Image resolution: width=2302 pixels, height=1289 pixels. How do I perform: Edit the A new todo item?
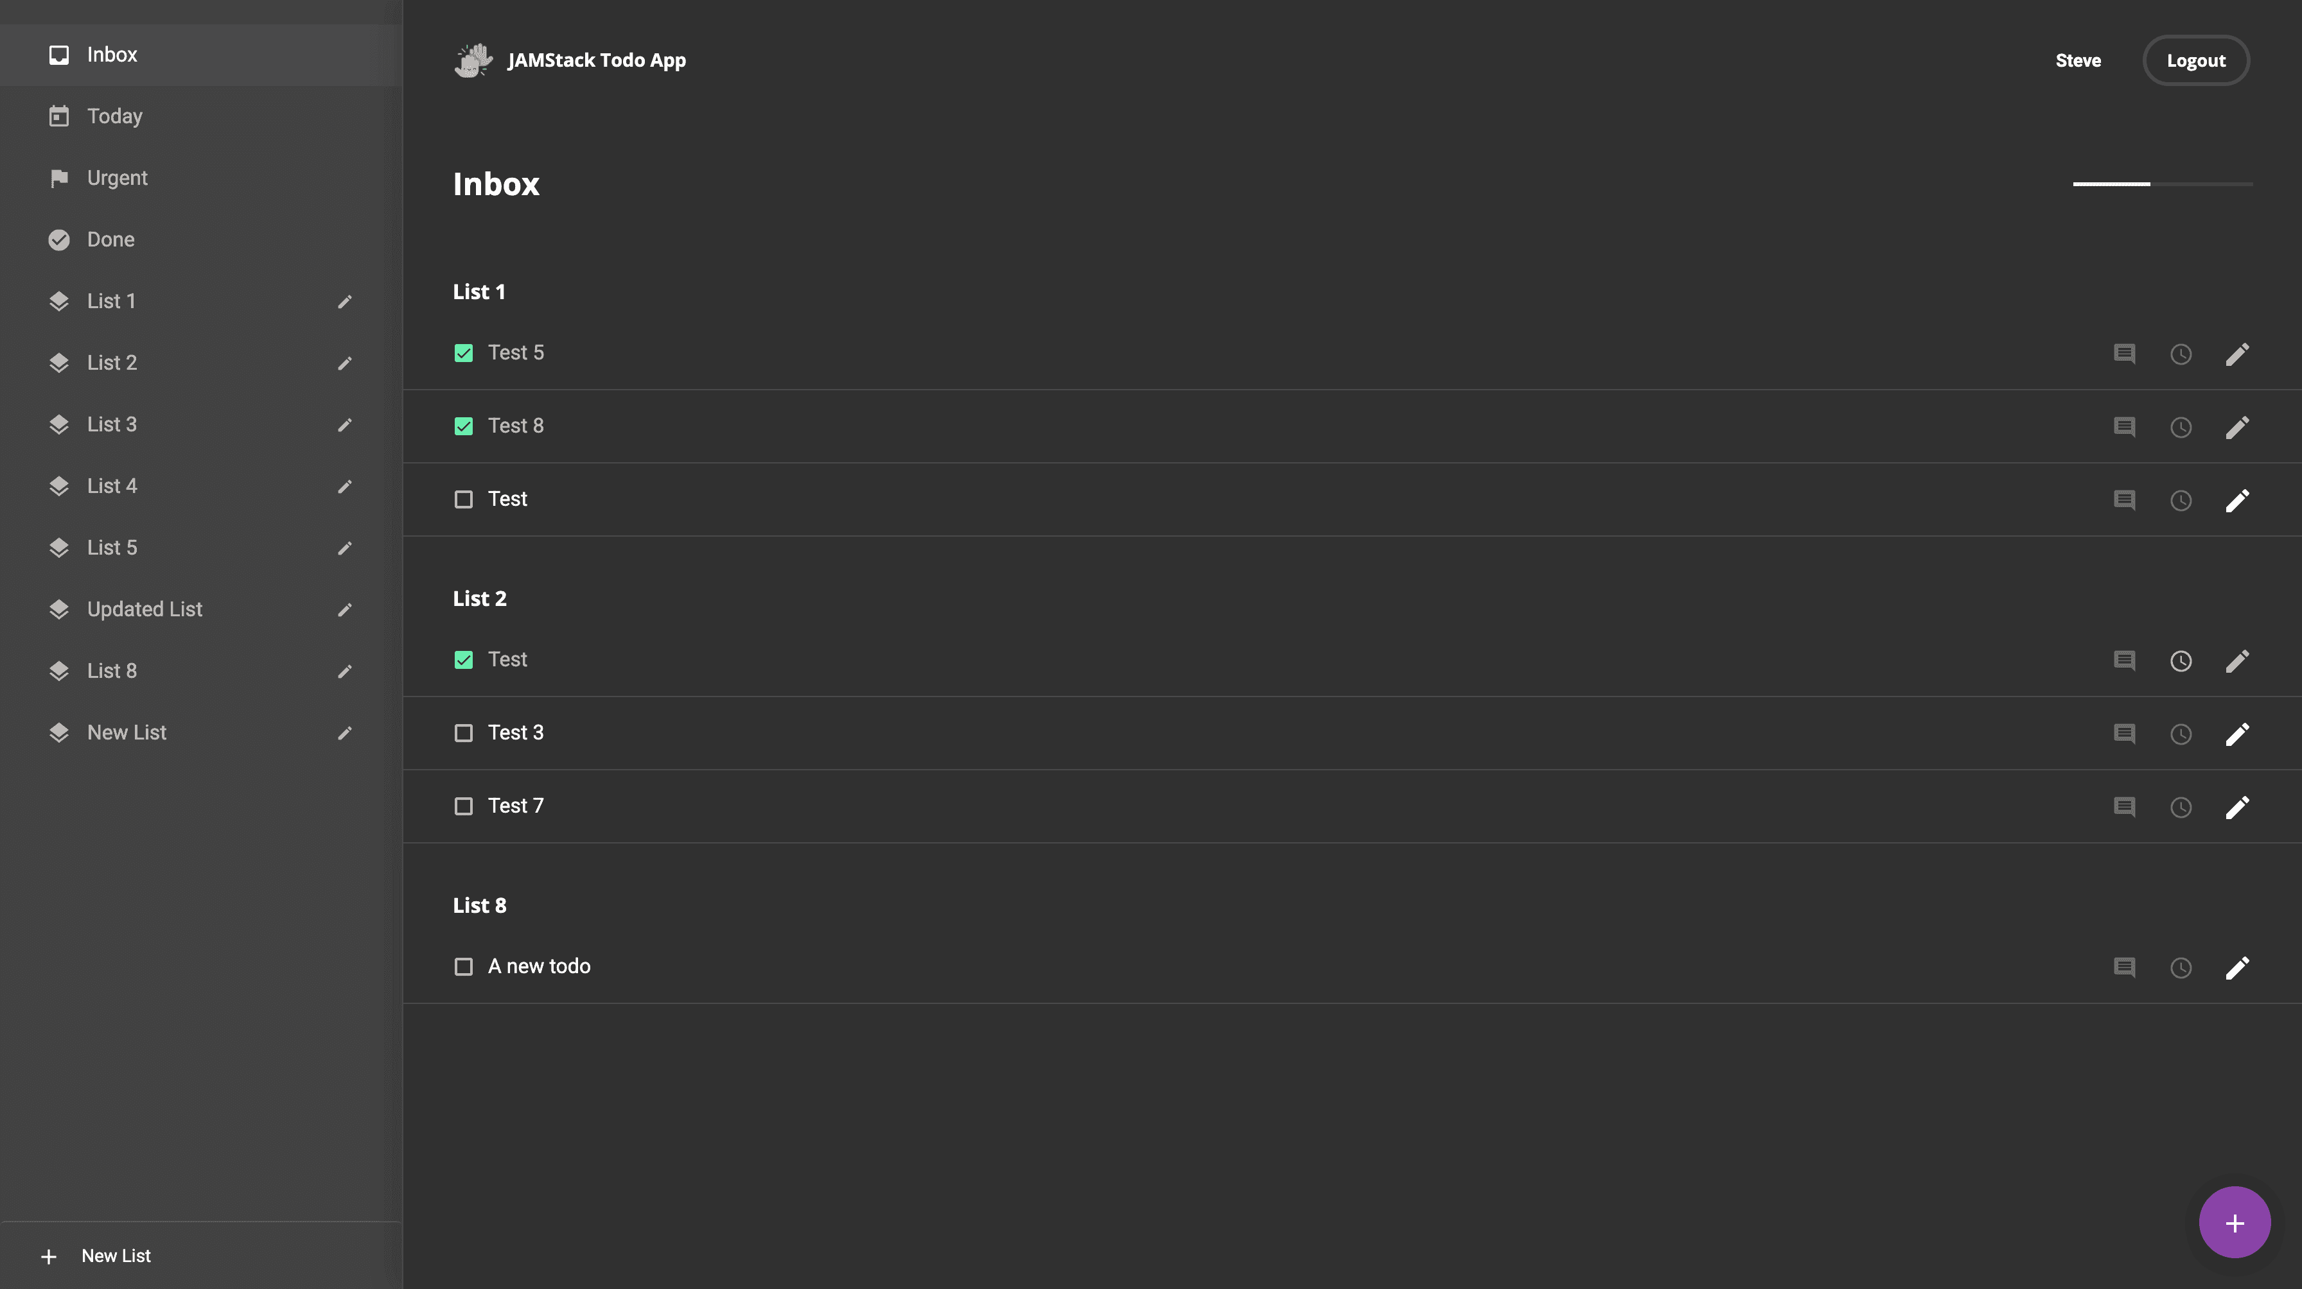pyautogui.click(x=2236, y=967)
